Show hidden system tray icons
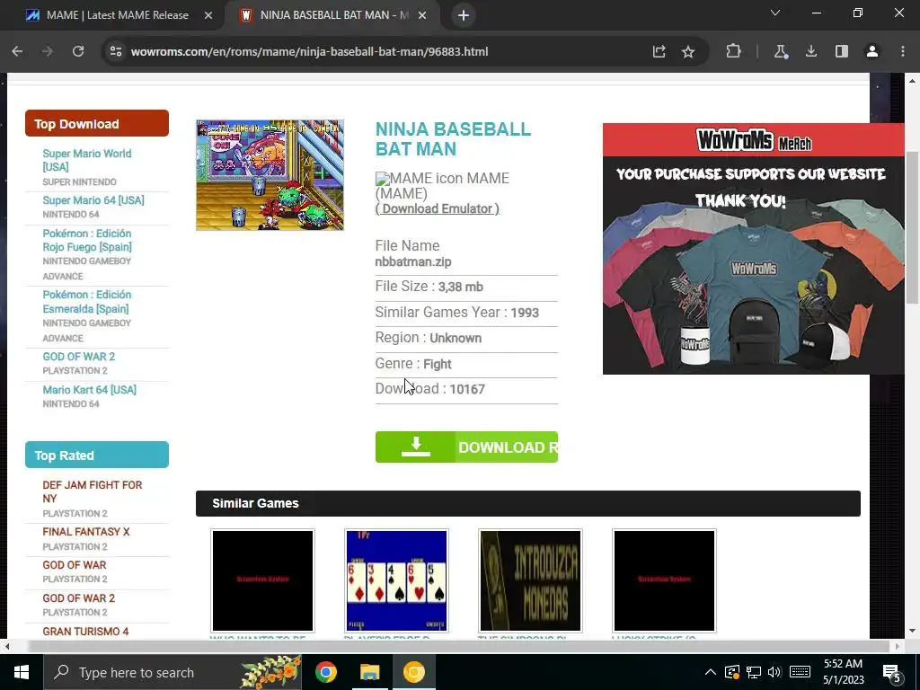The height and width of the screenshot is (690, 920). (710, 672)
